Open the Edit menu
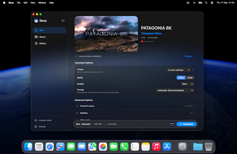This screenshot has height=154, width=237. 25,3
